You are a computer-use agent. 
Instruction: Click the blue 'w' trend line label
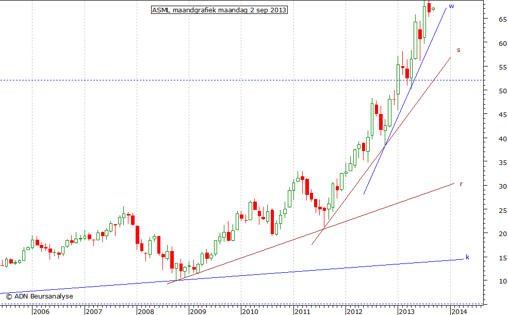(451, 7)
